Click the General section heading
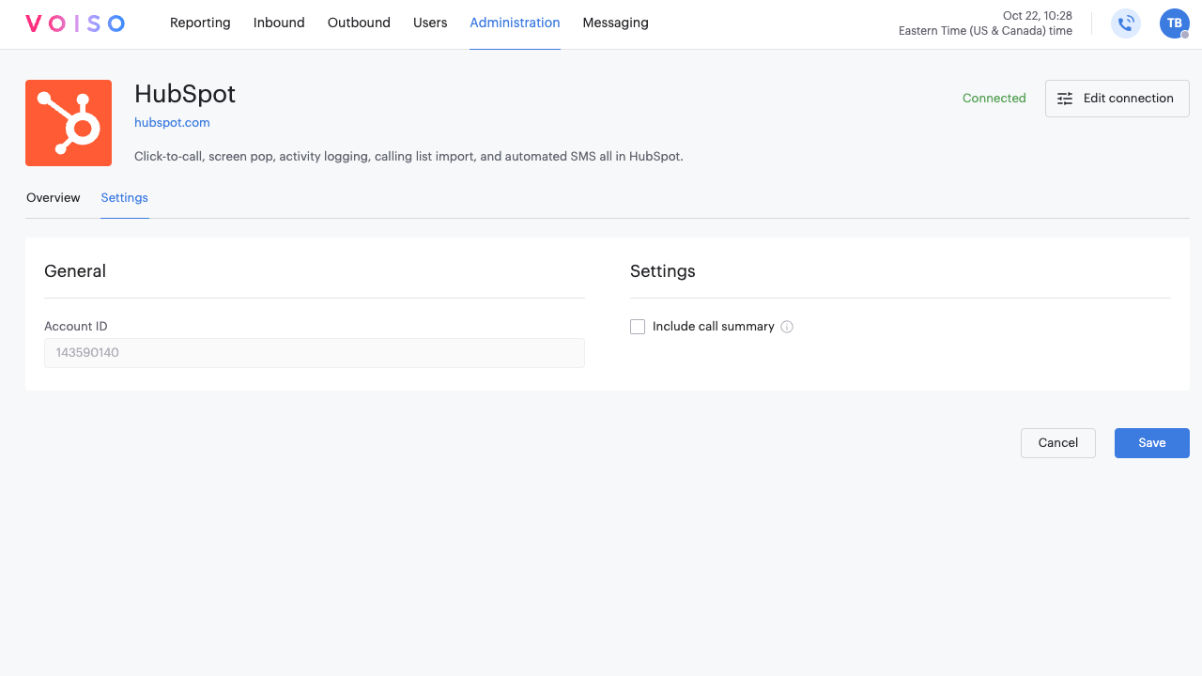Screen dimensions: 1202x676 point(75,271)
